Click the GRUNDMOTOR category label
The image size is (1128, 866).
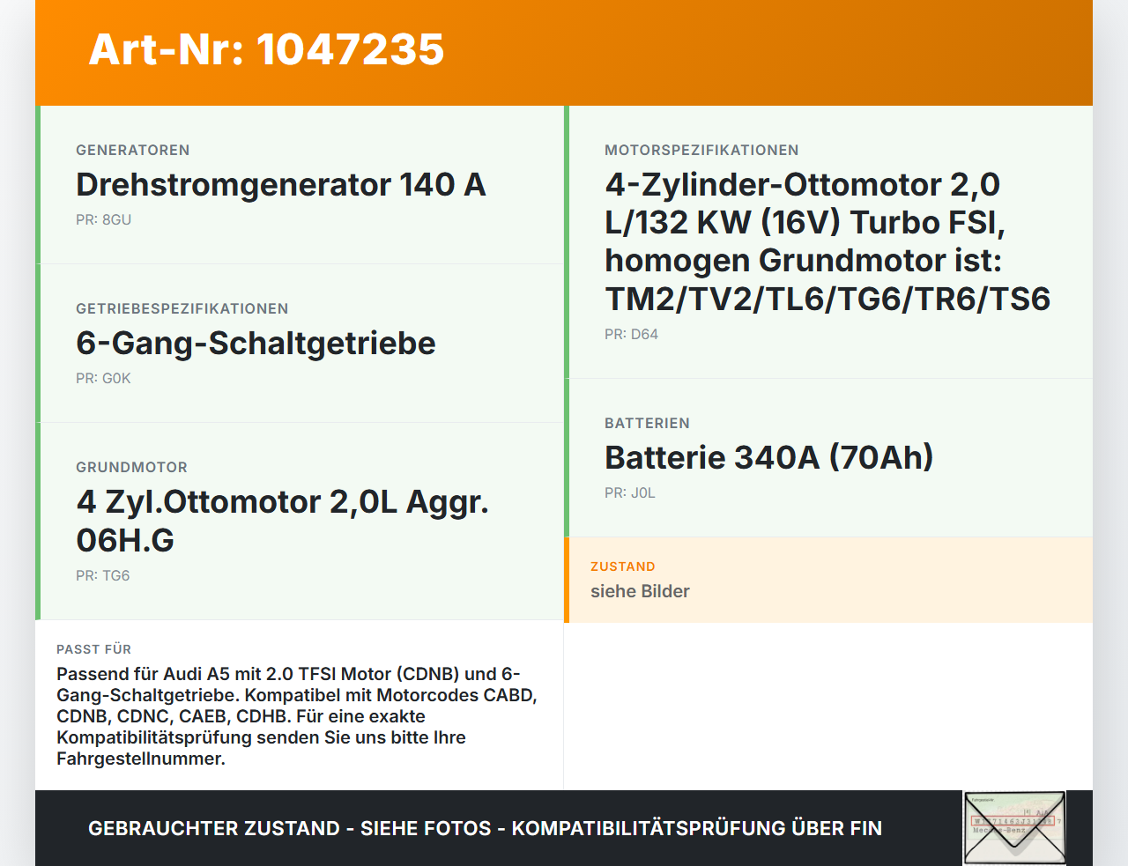tap(131, 467)
